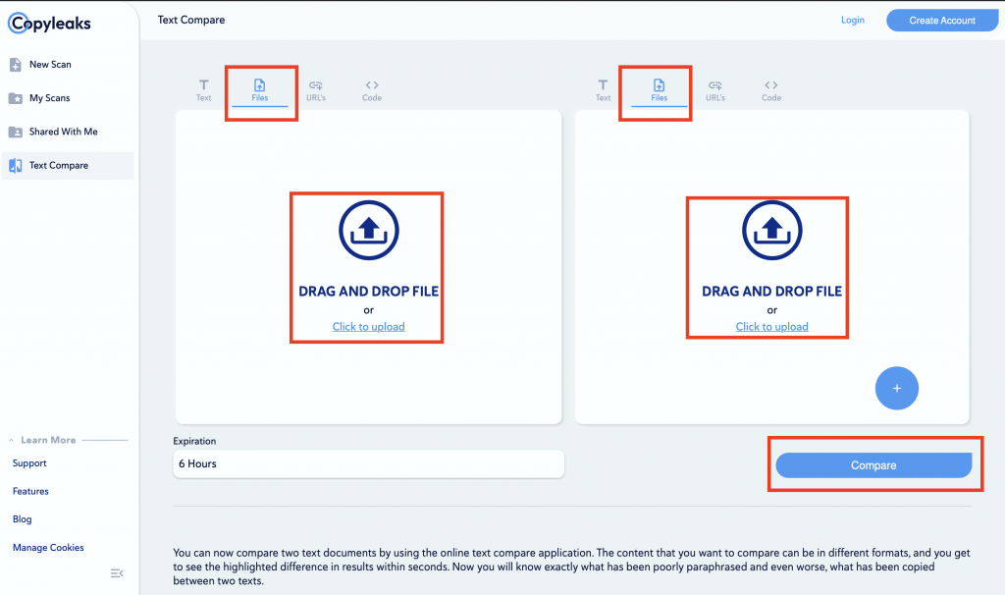1005x595 pixels.
Task: Click the Copyleaks logo
Action: click(x=51, y=23)
